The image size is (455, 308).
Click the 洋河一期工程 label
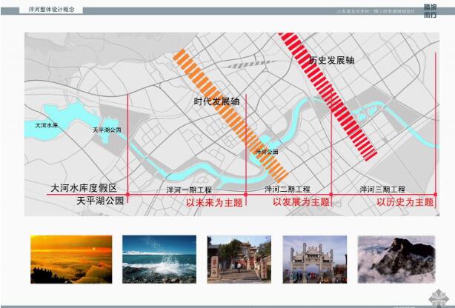pos(189,190)
